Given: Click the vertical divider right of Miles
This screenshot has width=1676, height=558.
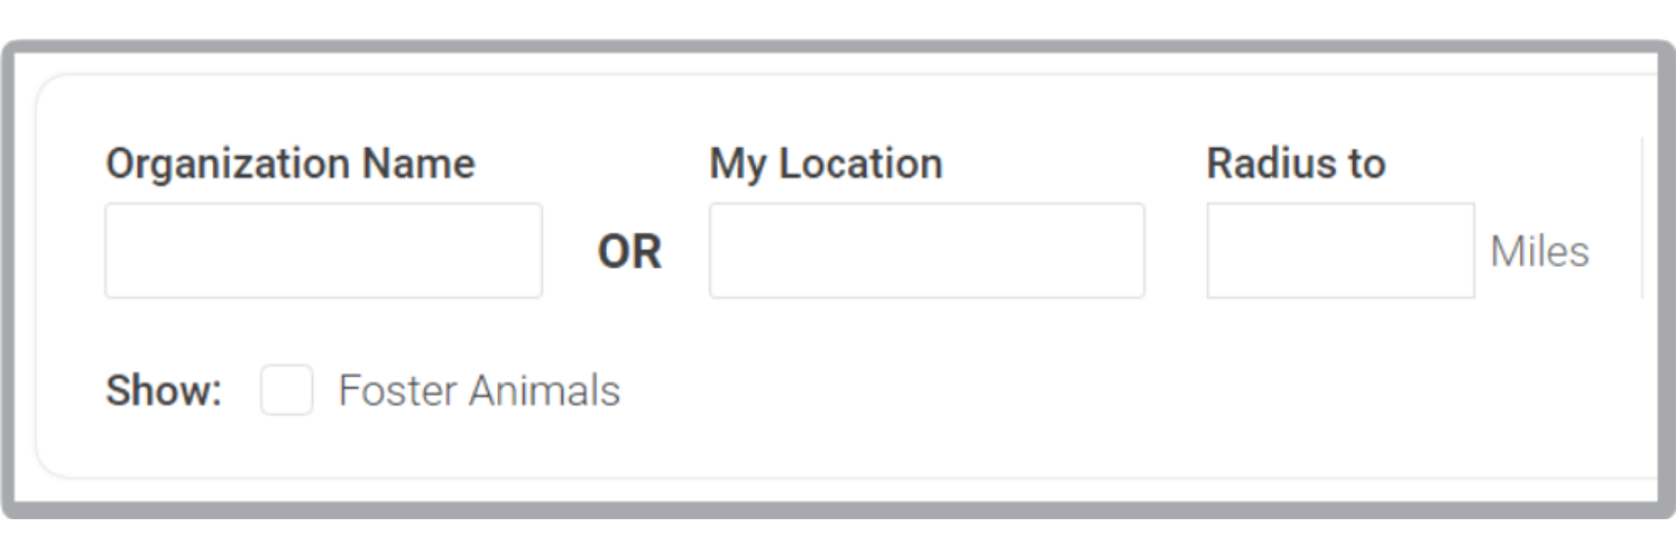Looking at the screenshot, I should coord(1642,219).
